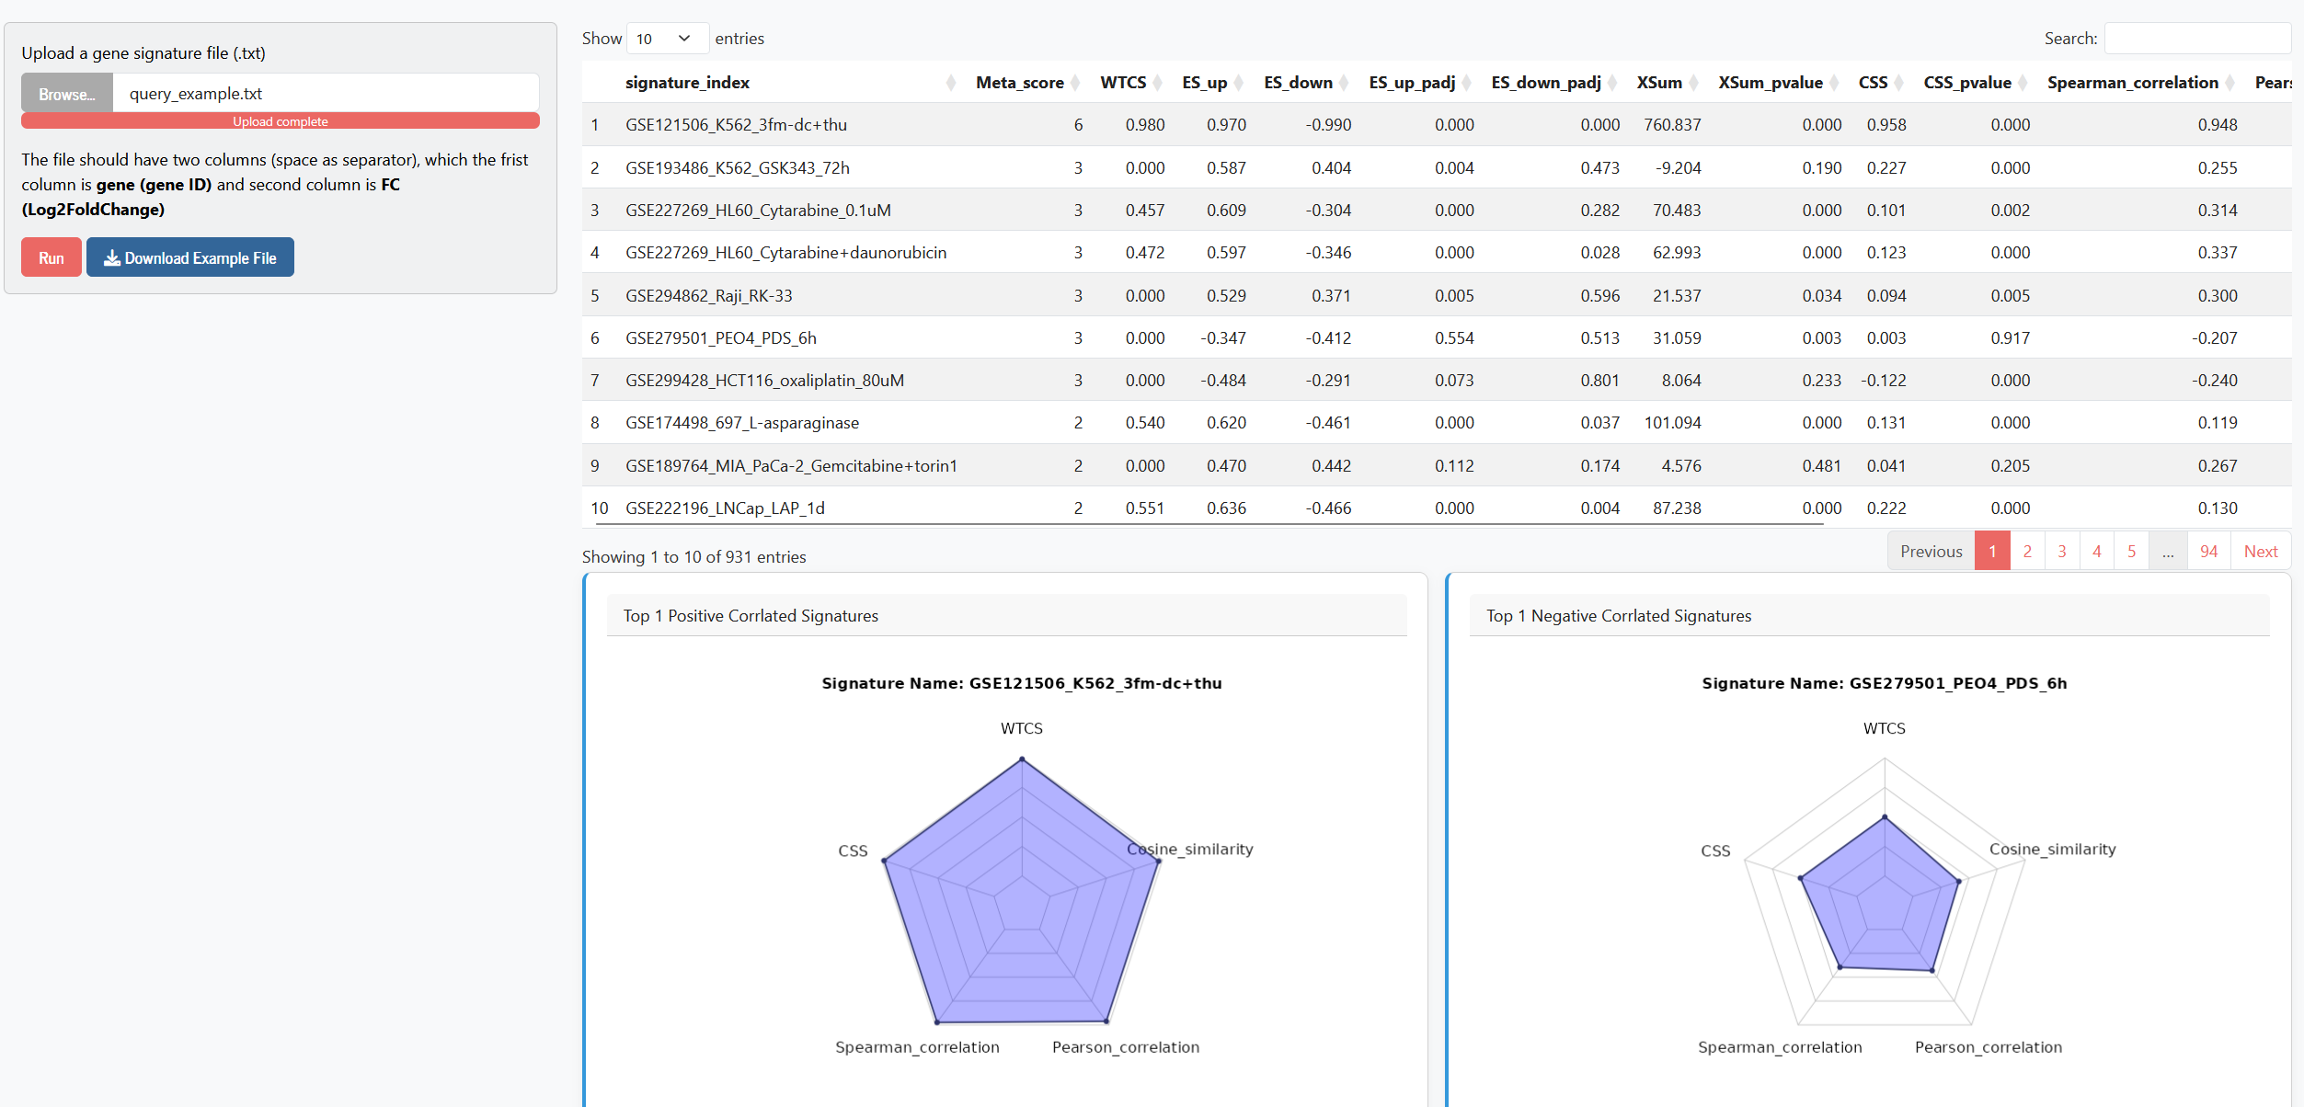Sort by ES_up_padj column header
The image size is (2304, 1107).
(x=1412, y=83)
